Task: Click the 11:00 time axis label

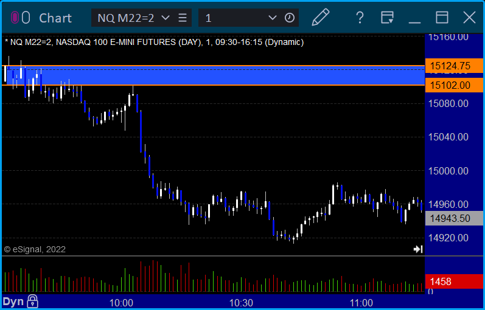Action: tap(361, 303)
